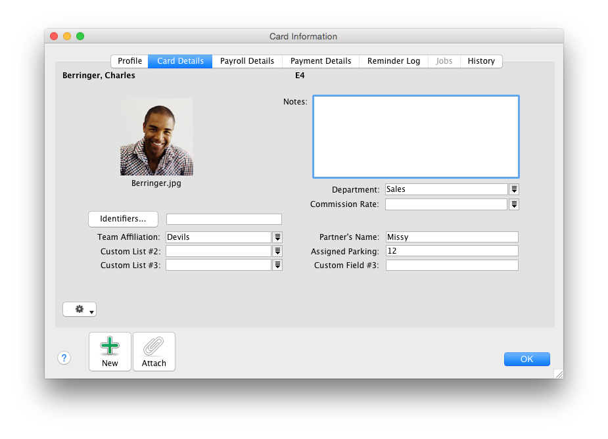608x439 pixels.
Task: Expand the Team Affiliation dropdown
Action: click(277, 237)
